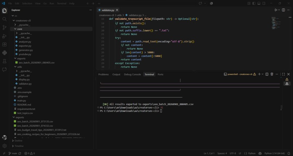This screenshot has height=156, width=293.
Task: Launch a new terminal with plus icon
Action: tap(259, 74)
